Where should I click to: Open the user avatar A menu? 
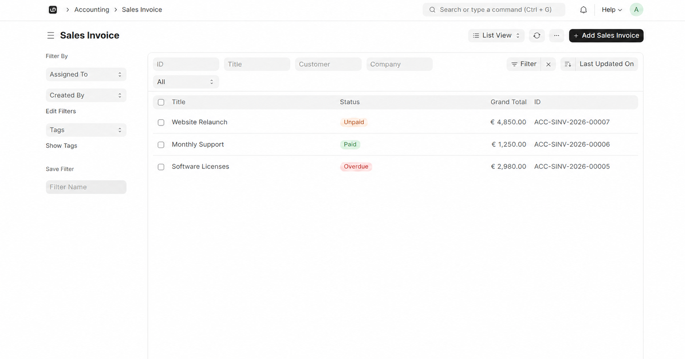click(x=636, y=9)
